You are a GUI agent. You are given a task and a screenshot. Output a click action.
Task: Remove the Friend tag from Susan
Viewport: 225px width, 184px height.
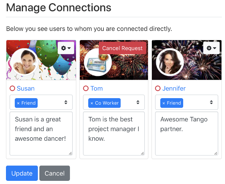[18, 103]
